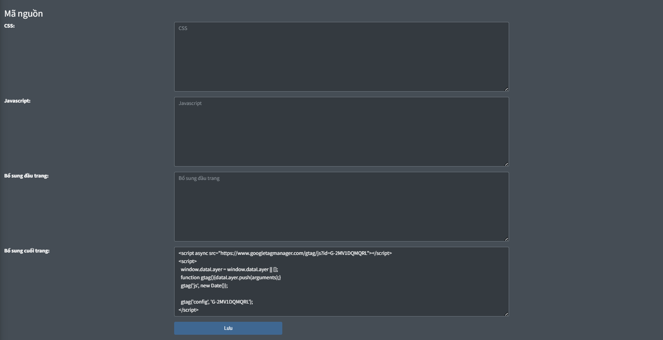This screenshot has height=340, width=663.
Task: Grab the CSS textarea resize handle
Action: (x=506, y=89)
